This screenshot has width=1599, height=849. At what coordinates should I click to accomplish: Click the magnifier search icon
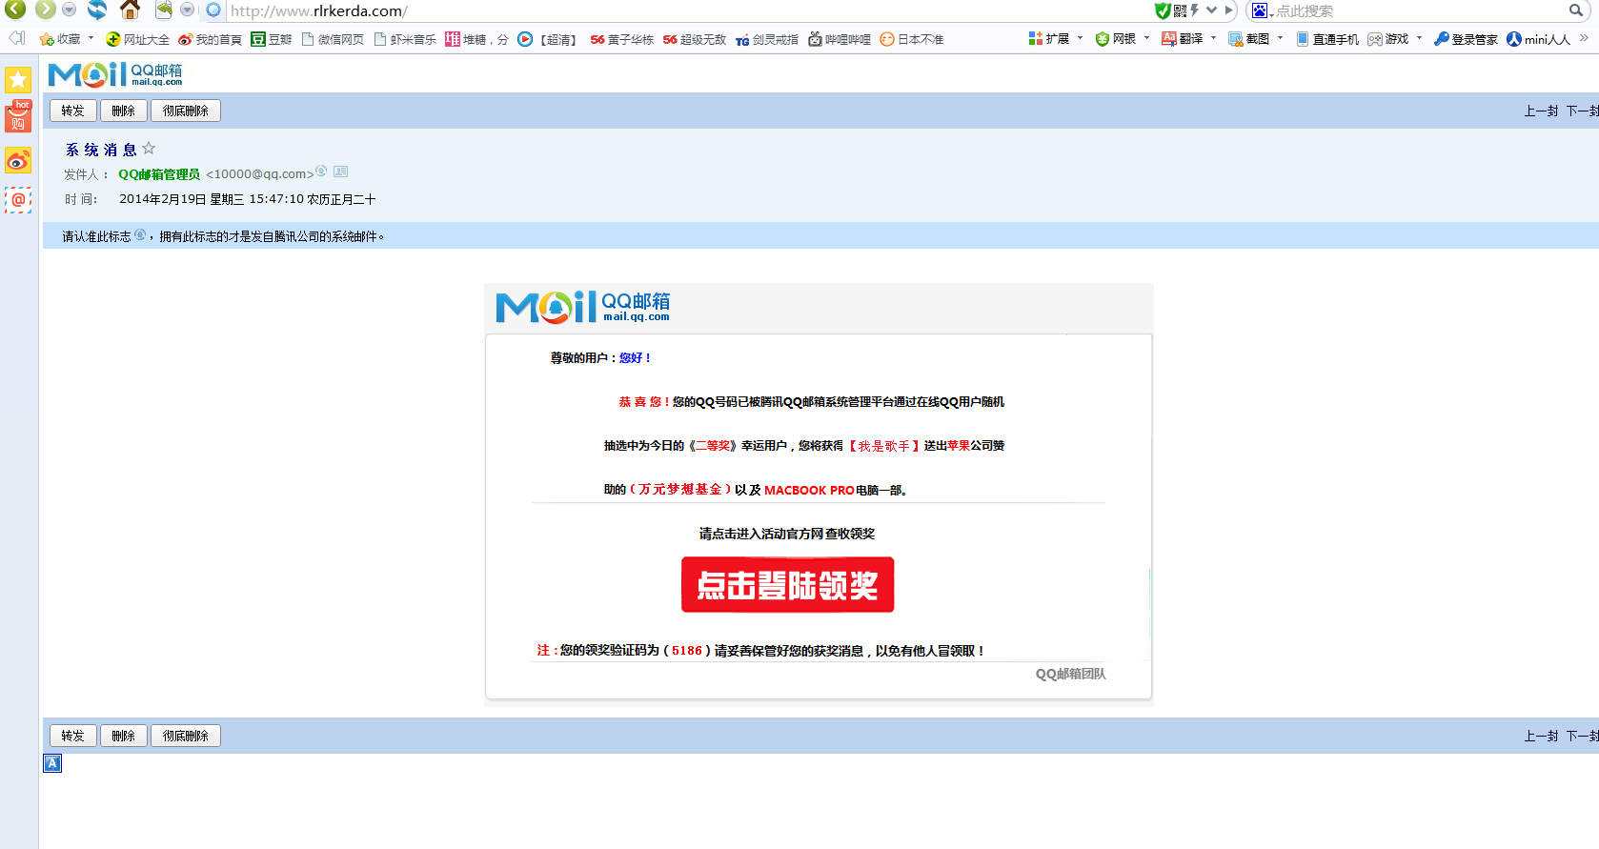(1576, 10)
